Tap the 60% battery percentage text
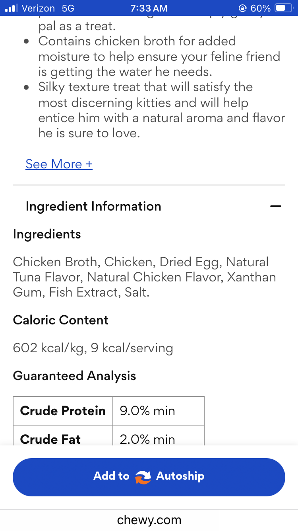This screenshot has height=531, width=298. [261, 8]
